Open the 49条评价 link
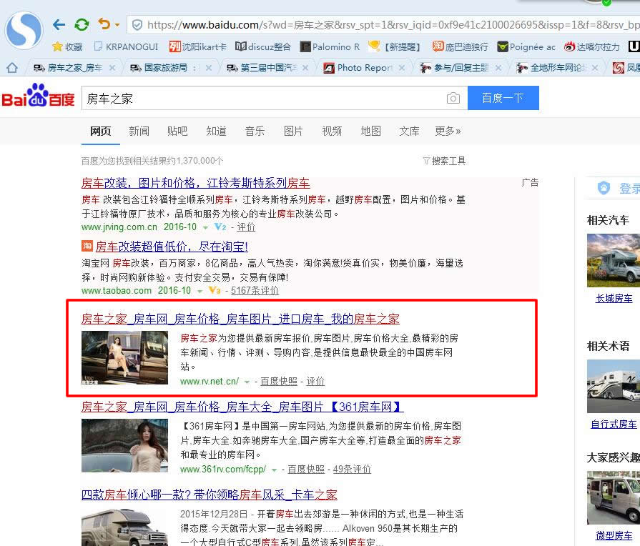640x546 pixels. point(352,469)
